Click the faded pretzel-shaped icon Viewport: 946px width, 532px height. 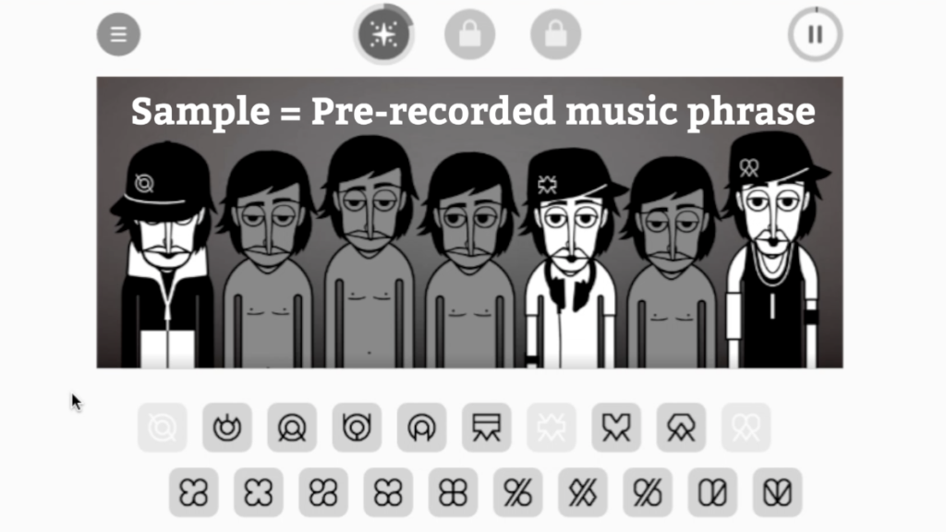click(x=746, y=428)
